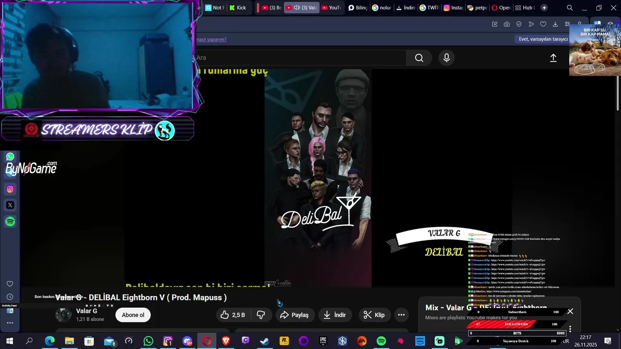Open X (Twitter) in Opera sidebar
The width and height of the screenshot is (621, 349).
(10, 205)
